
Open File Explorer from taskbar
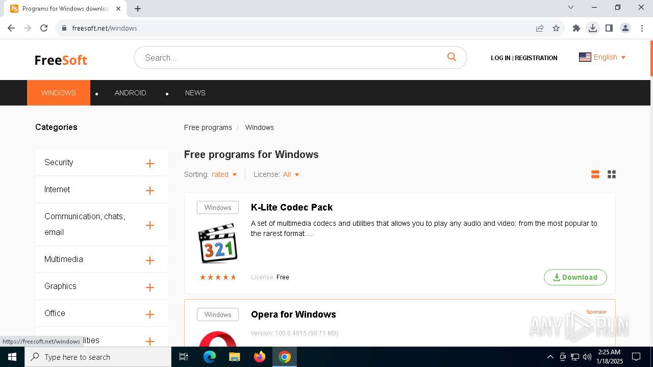tap(235, 357)
